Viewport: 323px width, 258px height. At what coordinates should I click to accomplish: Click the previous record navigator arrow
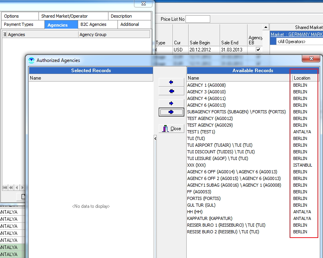point(17,187)
